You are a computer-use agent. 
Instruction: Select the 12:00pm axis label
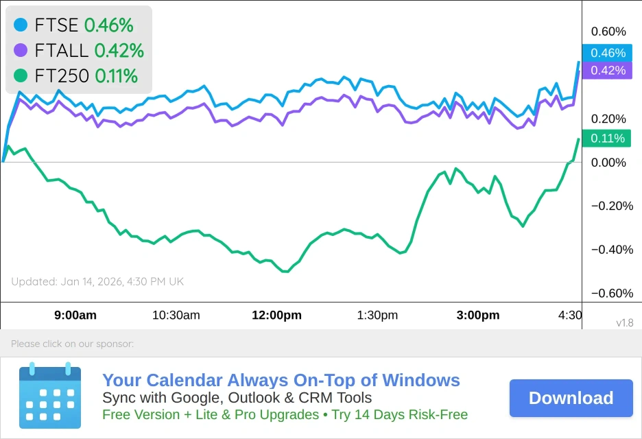[x=276, y=316]
